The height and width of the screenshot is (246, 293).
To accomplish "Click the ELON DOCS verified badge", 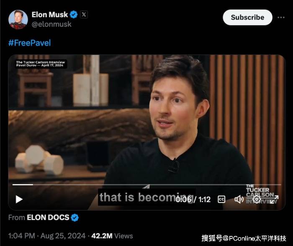I will 75,218.
